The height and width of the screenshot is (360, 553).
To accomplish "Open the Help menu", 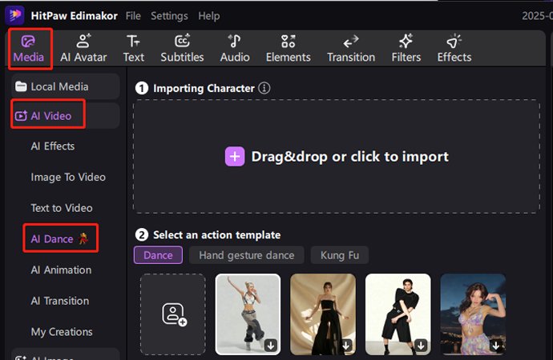I will click(209, 16).
